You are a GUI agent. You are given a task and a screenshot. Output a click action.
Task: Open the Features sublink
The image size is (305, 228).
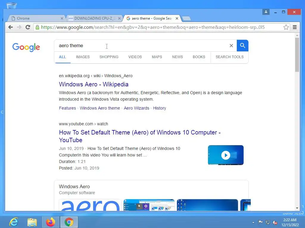tap(67, 108)
